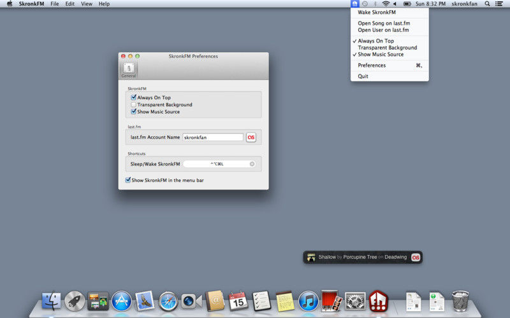Image resolution: width=510 pixels, height=318 pixels.
Task: Click the Time Machine menu bar icon
Action: [x=365, y=4]
